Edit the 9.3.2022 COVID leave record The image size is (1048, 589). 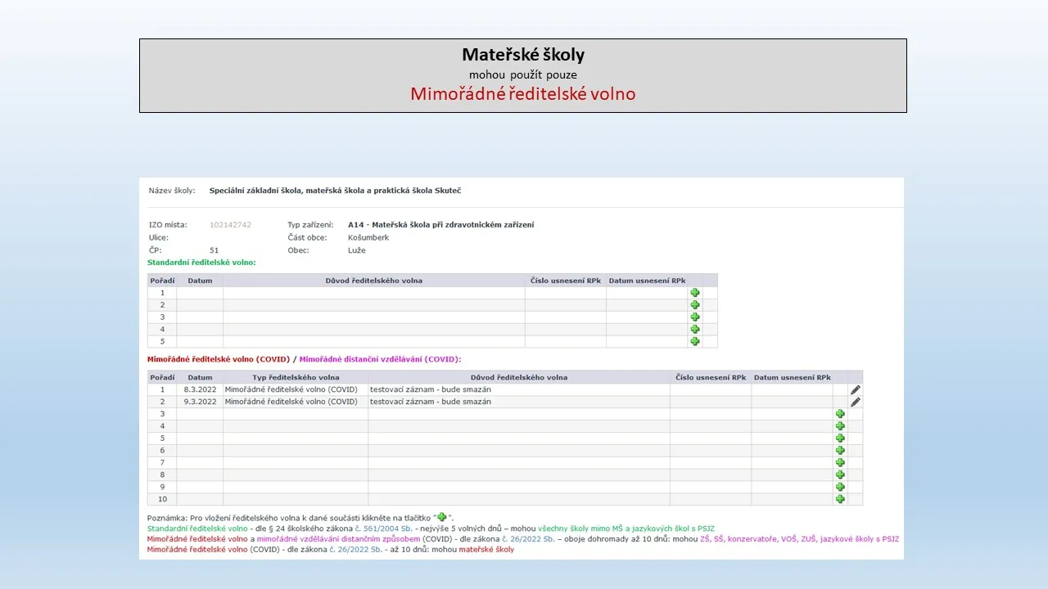pos(856,402)
